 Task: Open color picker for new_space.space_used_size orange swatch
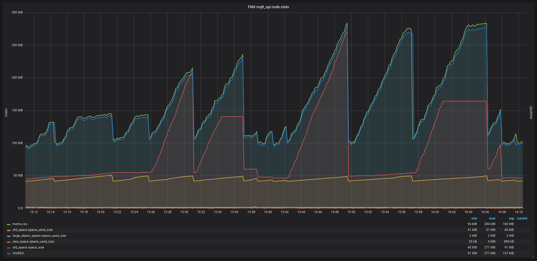[9, 242]
